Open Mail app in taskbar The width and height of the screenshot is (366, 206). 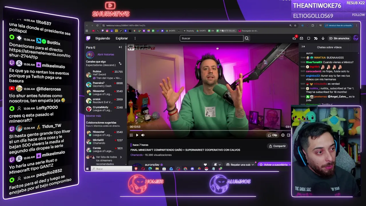(x=171, y=169)
